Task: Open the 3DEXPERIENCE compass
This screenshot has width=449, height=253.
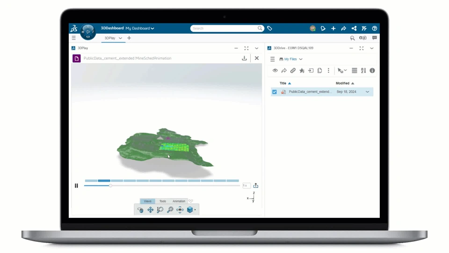Action: coord(88,32)
